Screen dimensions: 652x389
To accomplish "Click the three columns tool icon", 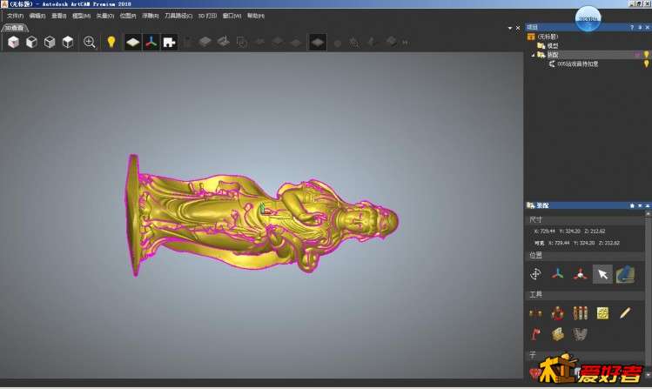I will pyautogui.click(x=580, y=313).
